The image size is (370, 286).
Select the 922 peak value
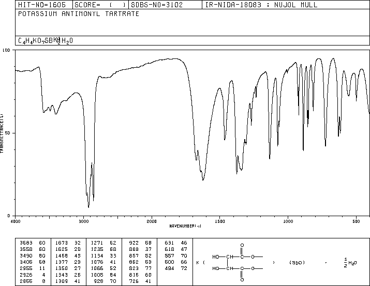point(134,243)
